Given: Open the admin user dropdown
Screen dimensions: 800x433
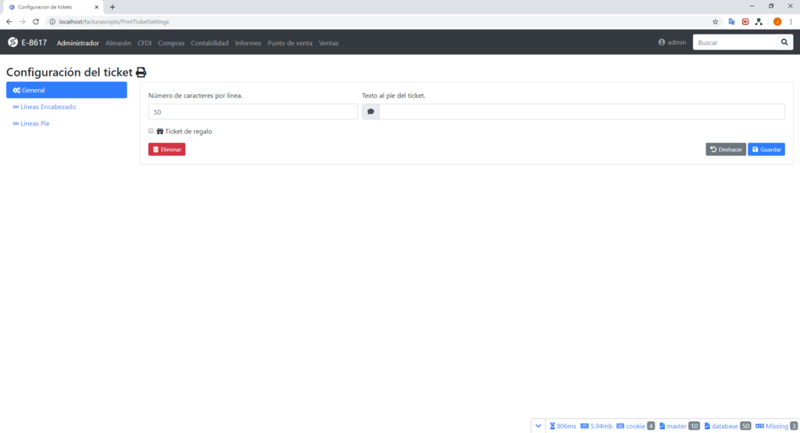Looking at the screenshot, I should pos(672,42).
